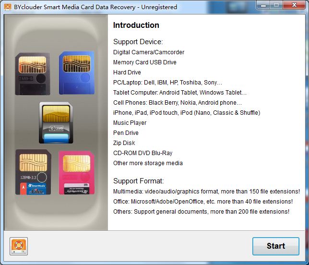Click the app icon in title bar

[8, 7]
